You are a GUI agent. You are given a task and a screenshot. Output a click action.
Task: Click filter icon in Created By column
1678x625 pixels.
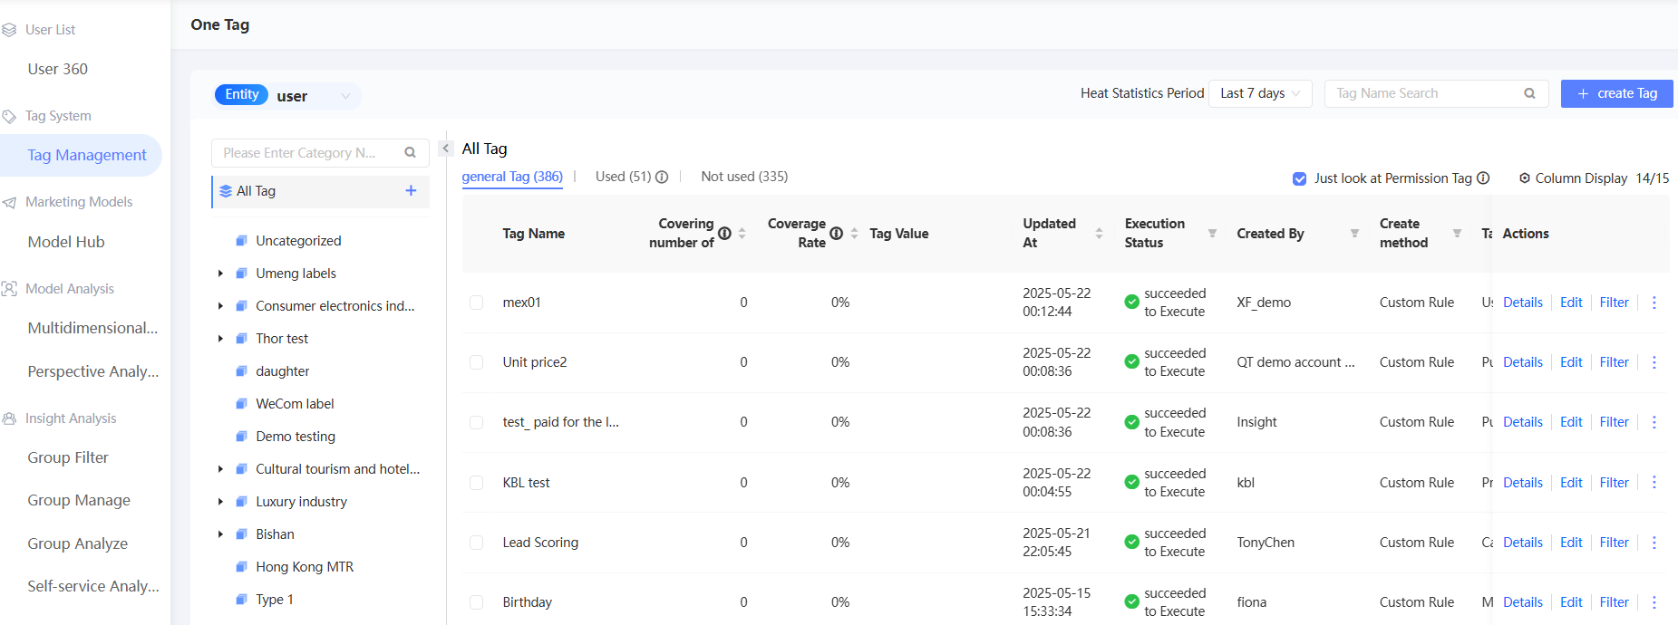coord(1354,234)
